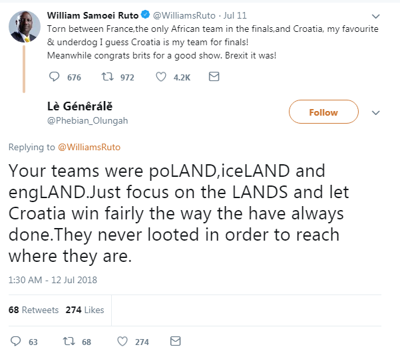Open William Ruto's tweet options chevron
This screenshot has height=353, width=400.
[x=377, y=15]
